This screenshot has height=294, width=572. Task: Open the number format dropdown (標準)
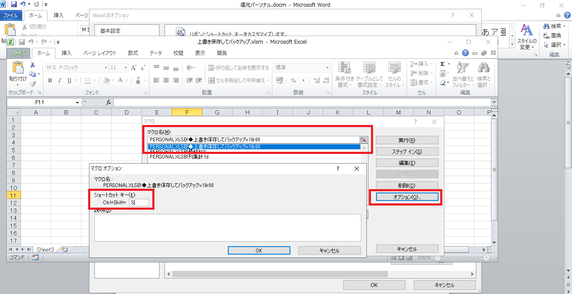328,68
